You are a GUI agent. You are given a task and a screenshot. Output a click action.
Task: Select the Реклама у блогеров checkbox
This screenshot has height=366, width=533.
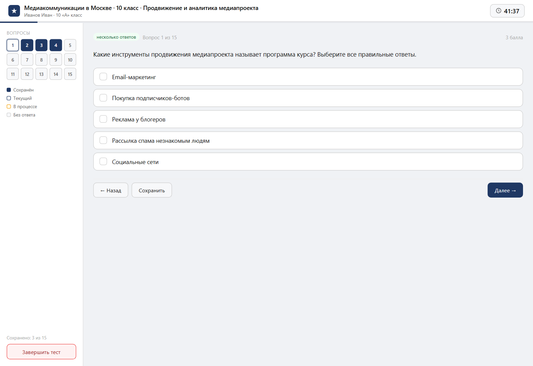103,119
